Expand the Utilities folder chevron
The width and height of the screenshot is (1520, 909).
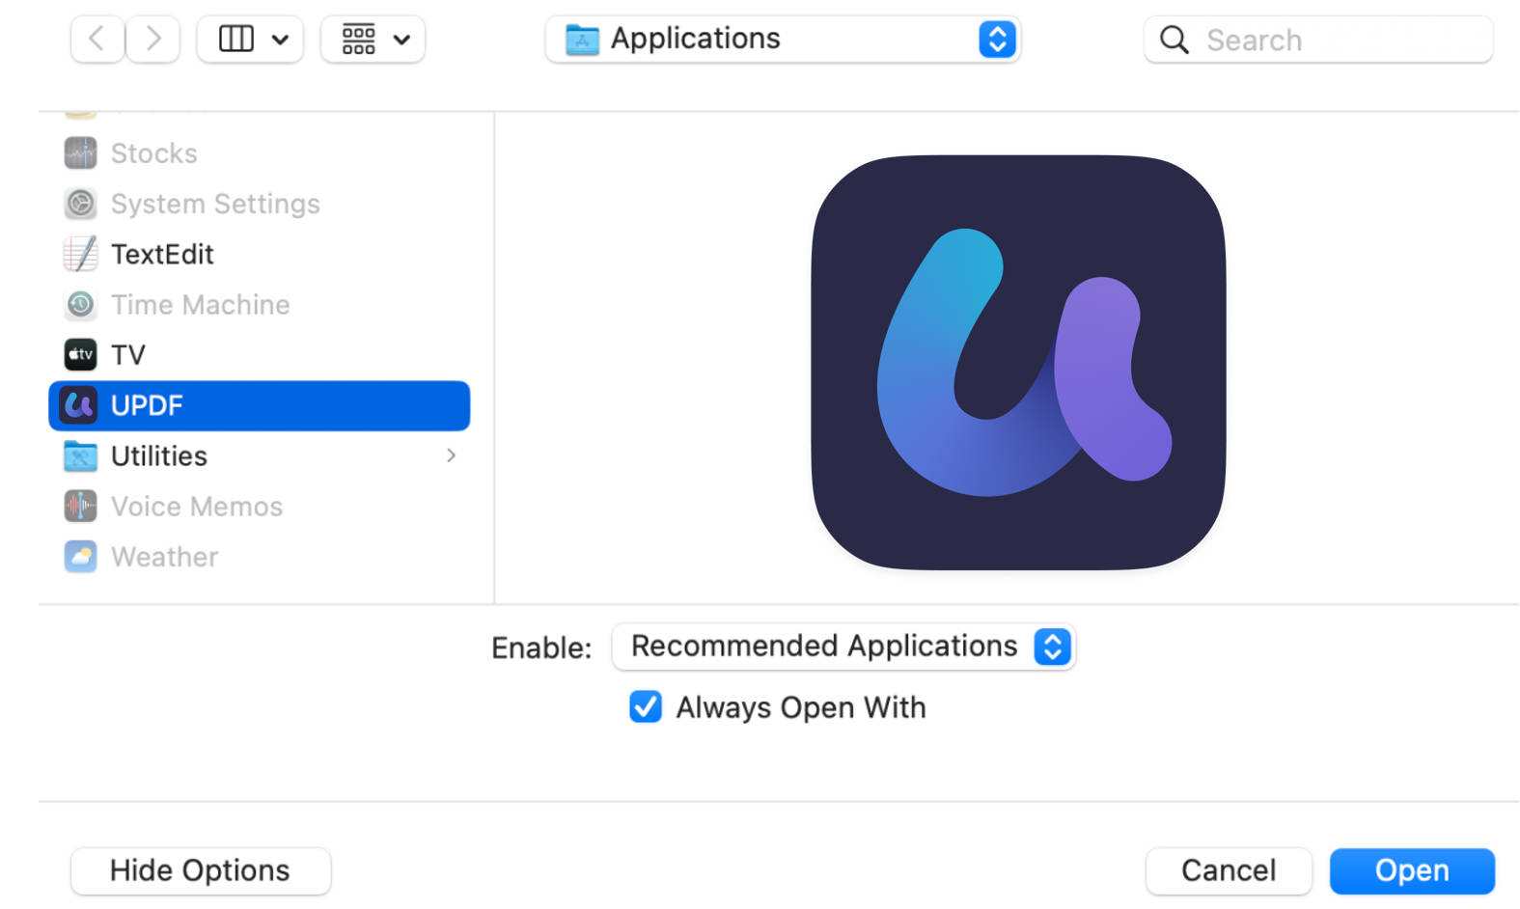[451, 455]
